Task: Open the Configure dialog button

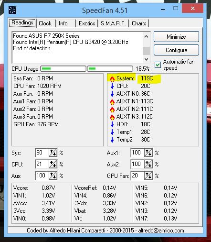Action: (176, 50)
